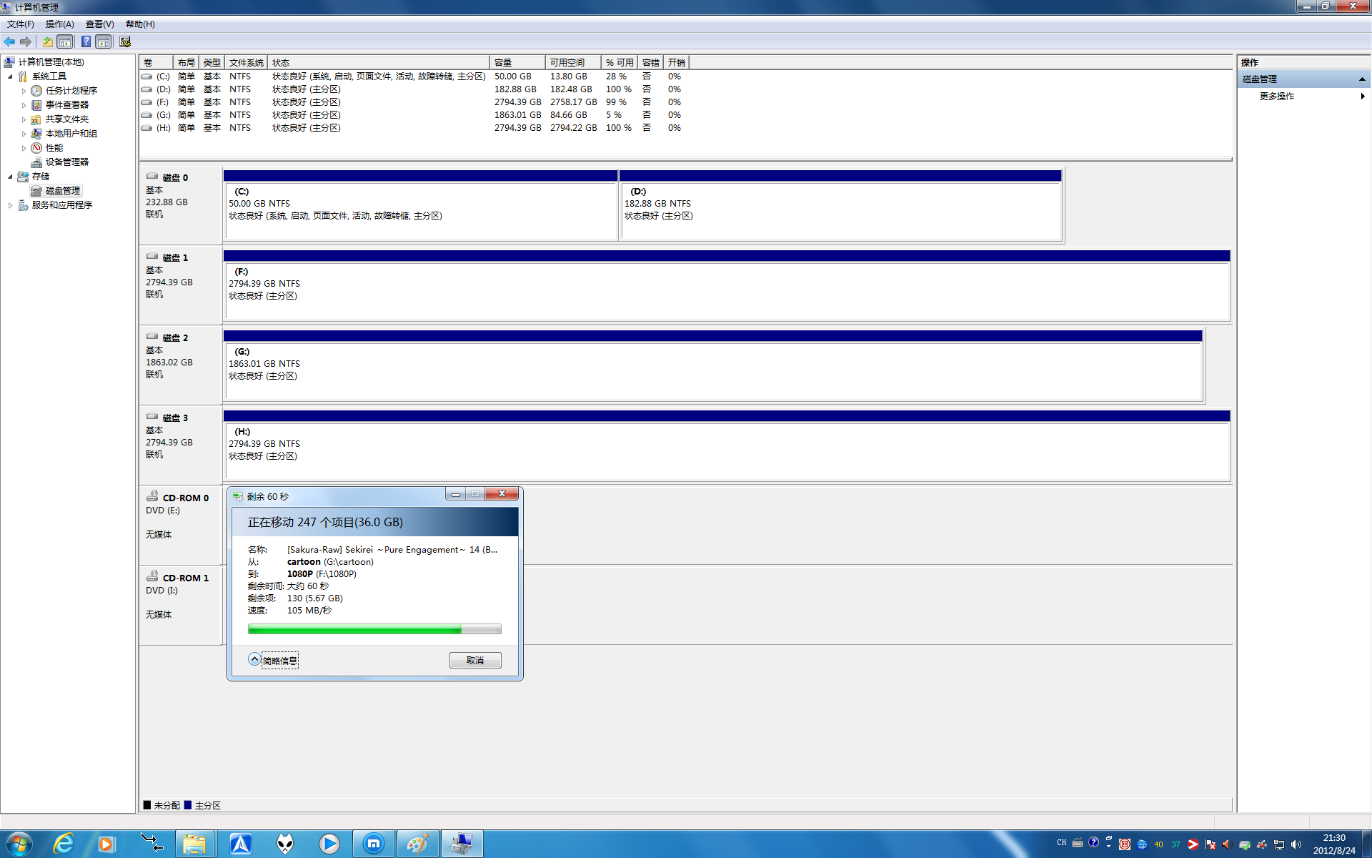Screen dimensions: 1372x858
Task: Collapse the 系统工具 tree node
Action: click(x=10, y=77)
